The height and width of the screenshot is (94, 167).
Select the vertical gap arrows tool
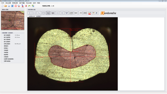pos(62,13)
